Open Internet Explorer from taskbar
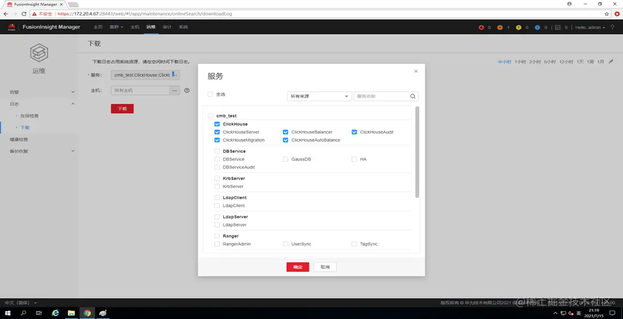The image size is (623, 319). (x=56, y=313)
